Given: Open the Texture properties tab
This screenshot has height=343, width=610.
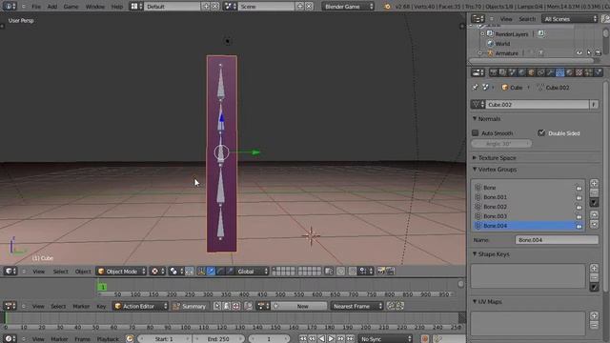Looking at the screenshot, I should [x=579, y=72].
